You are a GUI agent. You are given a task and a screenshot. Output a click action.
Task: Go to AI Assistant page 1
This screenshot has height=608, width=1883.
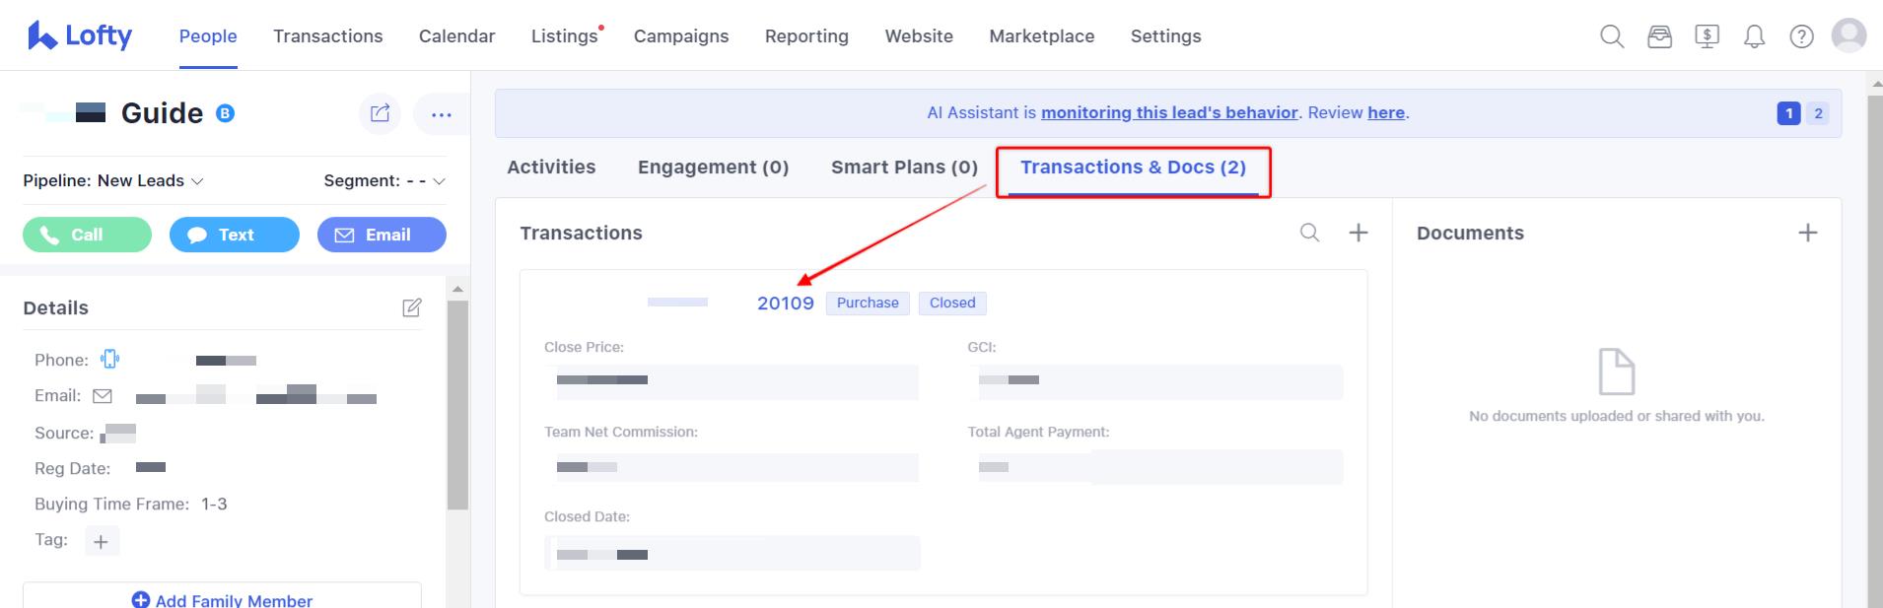tap(1788, 113)
